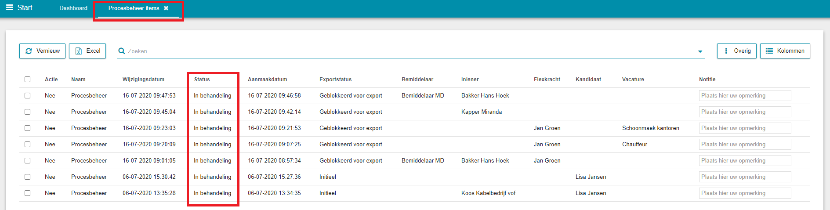Sort by the Status column header

pos(202,80)
